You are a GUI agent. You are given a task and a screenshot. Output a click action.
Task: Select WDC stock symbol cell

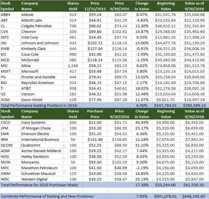point(10,179)
